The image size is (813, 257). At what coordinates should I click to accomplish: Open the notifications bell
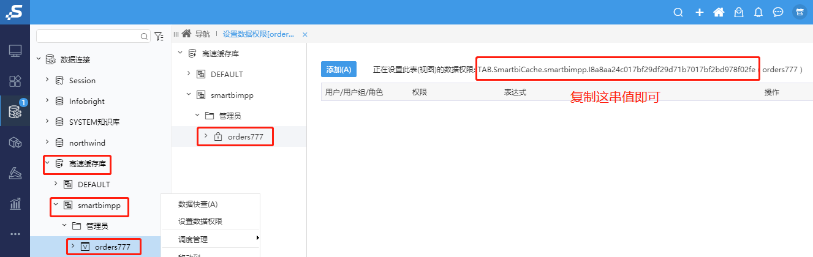pos(758,12)
